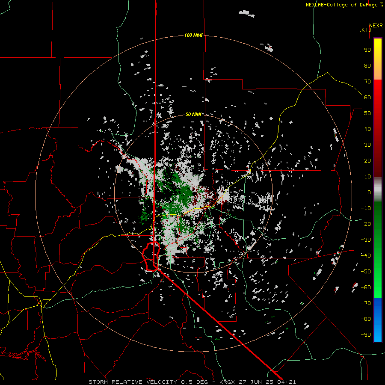Click the 80 scale value

(x=367, y=65)
